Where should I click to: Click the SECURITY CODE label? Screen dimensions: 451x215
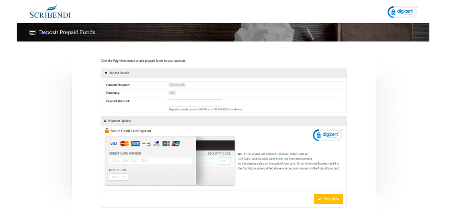(219, 154)
